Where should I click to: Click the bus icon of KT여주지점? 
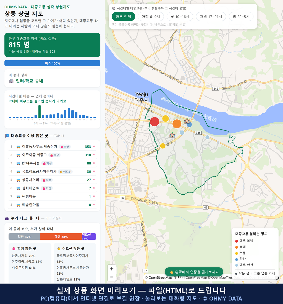(19, 163)
